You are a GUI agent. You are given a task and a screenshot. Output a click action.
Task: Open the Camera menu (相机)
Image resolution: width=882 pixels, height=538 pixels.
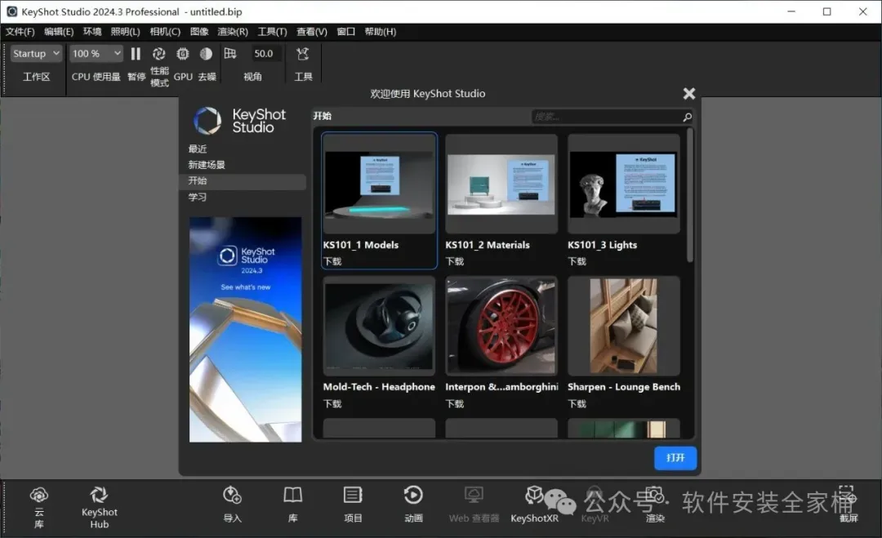pyautogui.click(x=165, y=32)
